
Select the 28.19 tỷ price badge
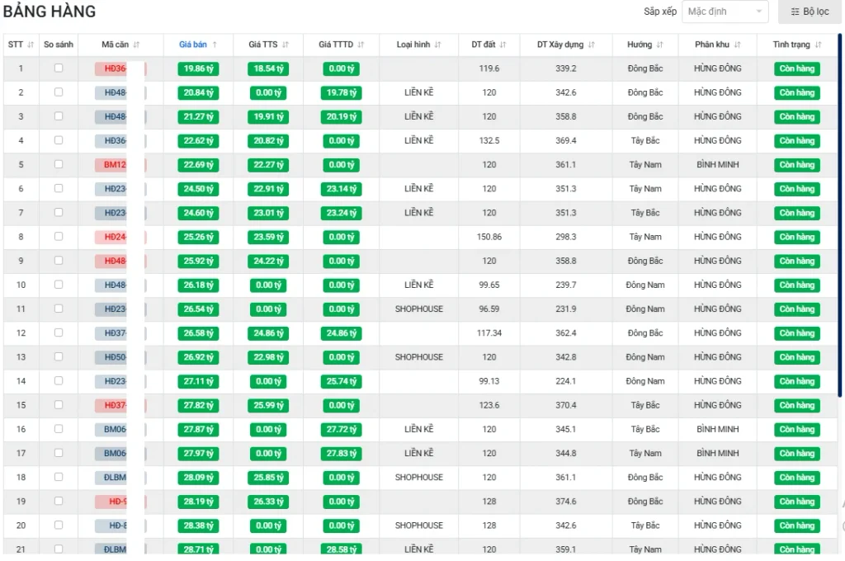click(x=198, y=502)
